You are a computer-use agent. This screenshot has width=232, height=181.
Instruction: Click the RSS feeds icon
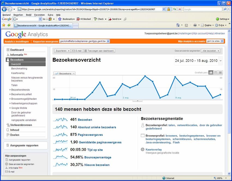pos(186,25)
